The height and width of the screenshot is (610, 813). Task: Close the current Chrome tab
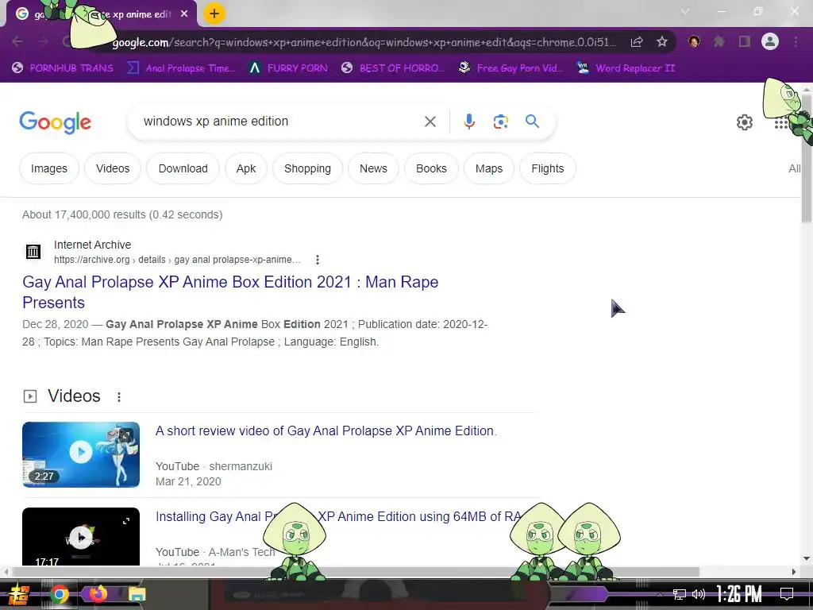click(x=184, y=14)
